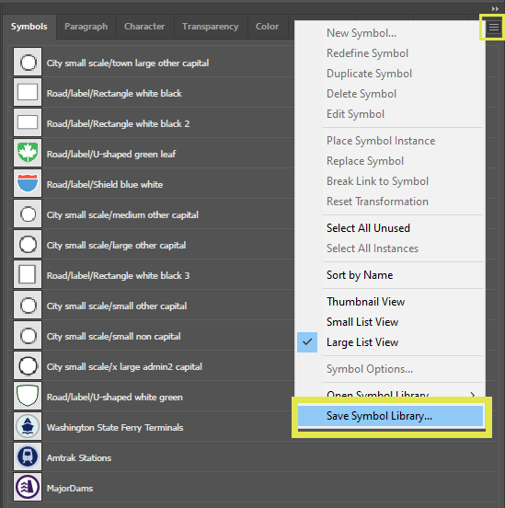This screenshot has height=508, width=505.
Task: Select the small other capital circle icon
Action: coord(28,305)
